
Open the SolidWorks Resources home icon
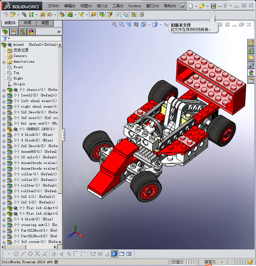point(251,43)
